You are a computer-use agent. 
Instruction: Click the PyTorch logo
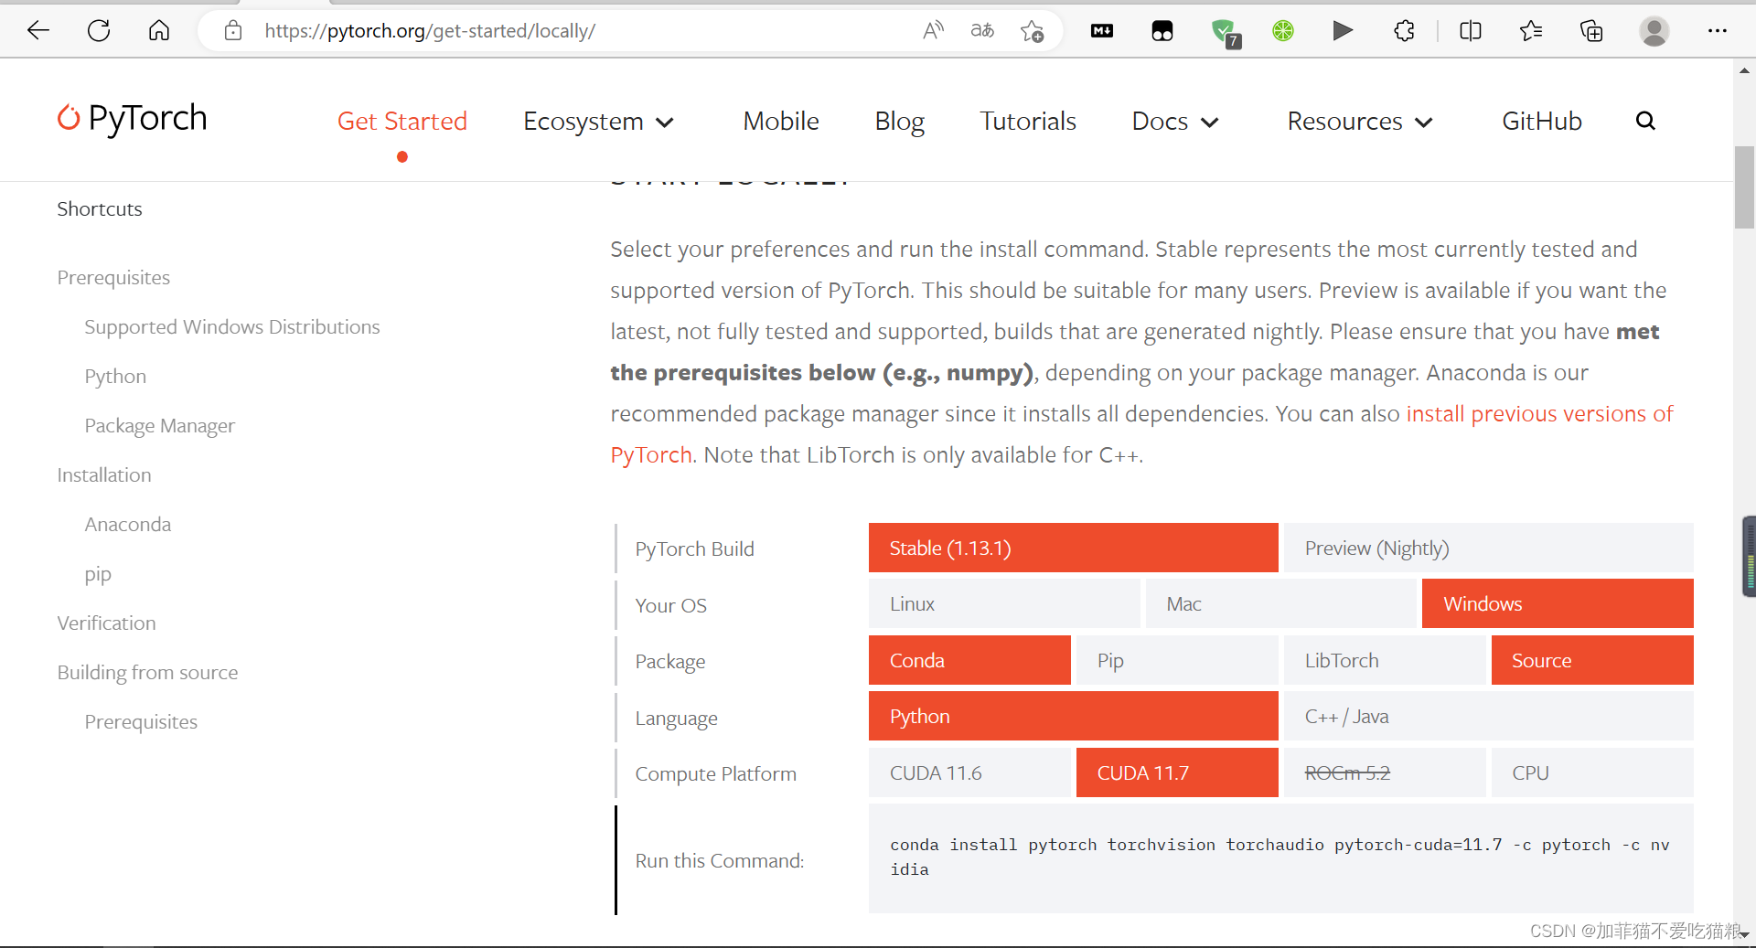[x=133, y=118]
